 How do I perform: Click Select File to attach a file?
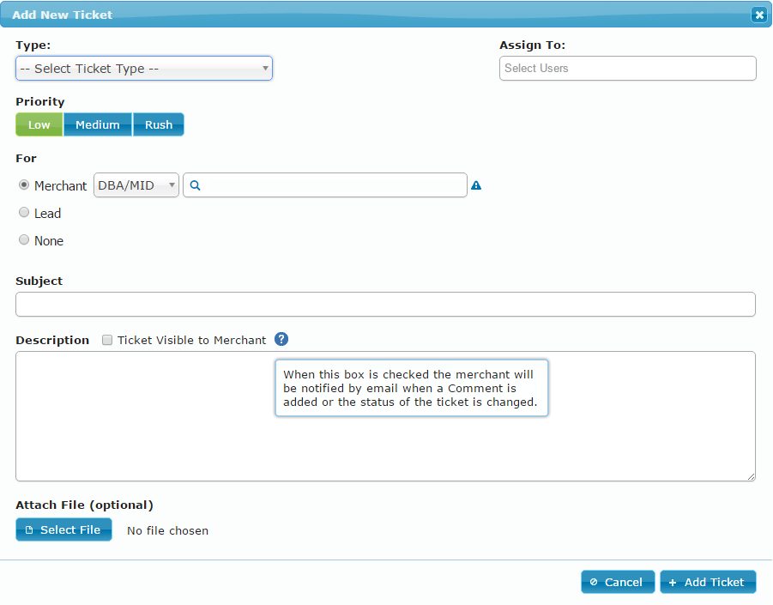pos(63,530)
